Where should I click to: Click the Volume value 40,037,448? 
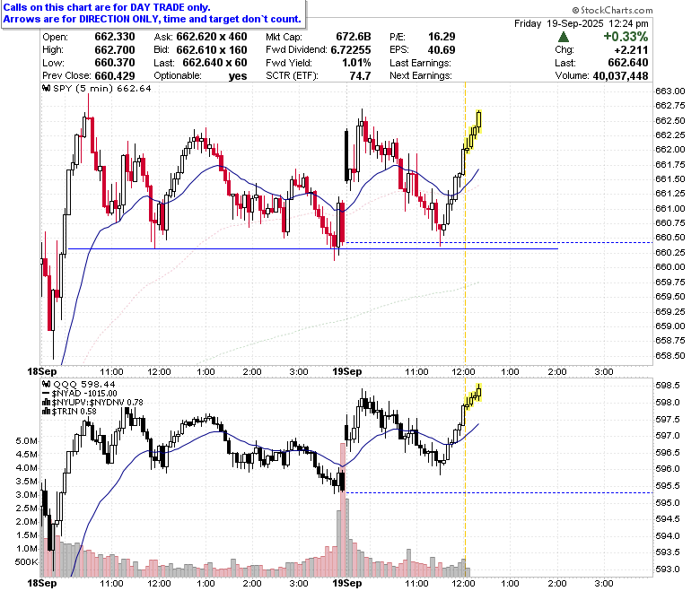pos(620,76)
